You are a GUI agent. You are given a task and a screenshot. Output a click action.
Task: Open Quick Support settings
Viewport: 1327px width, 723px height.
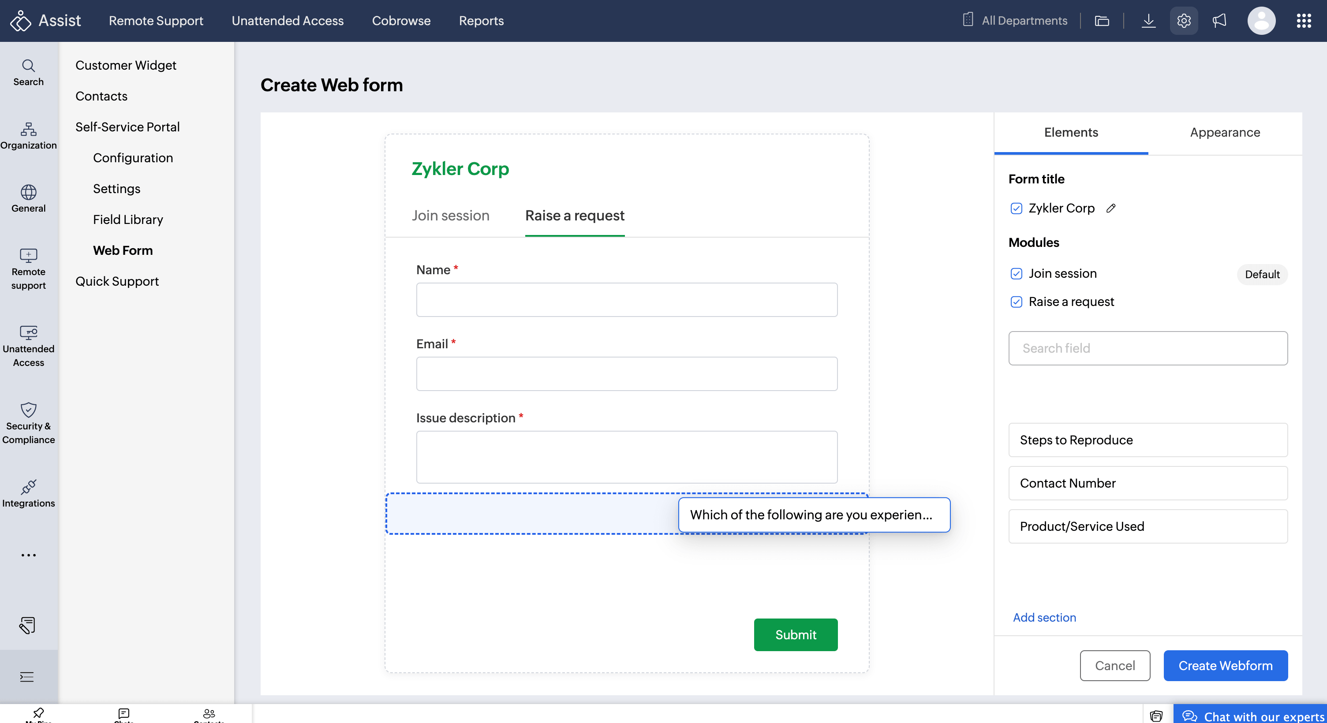coord(117,282)
